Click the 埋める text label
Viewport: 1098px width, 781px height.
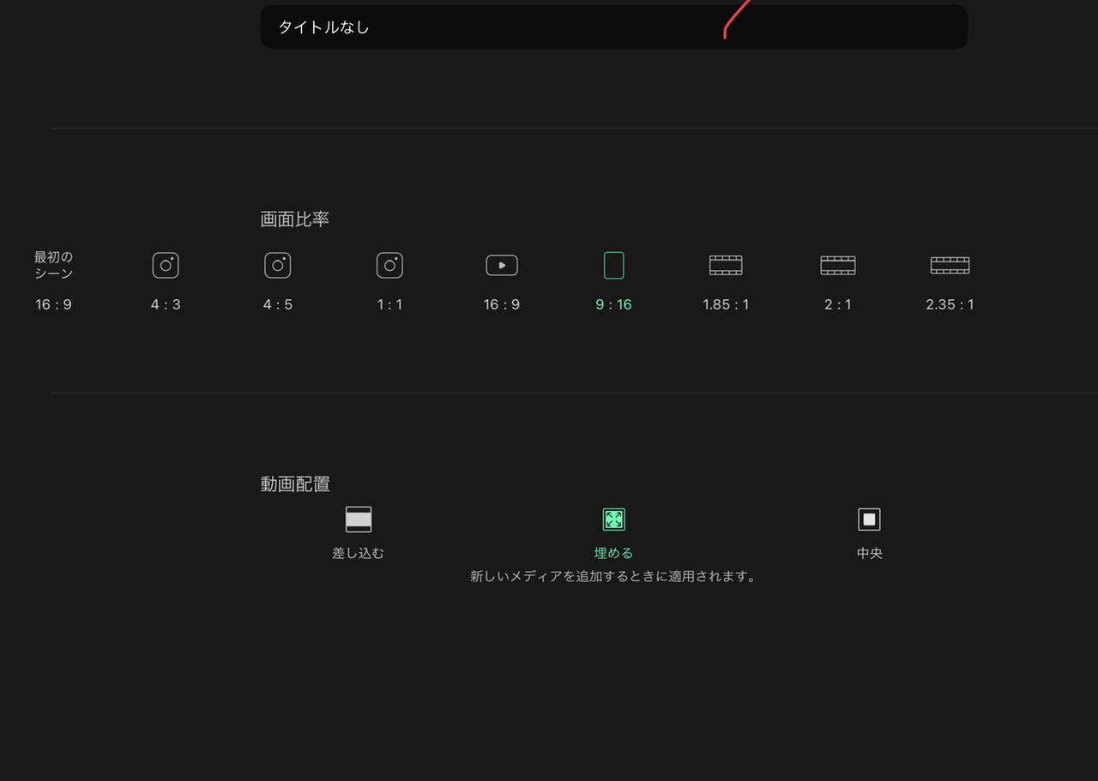point(613,553)
